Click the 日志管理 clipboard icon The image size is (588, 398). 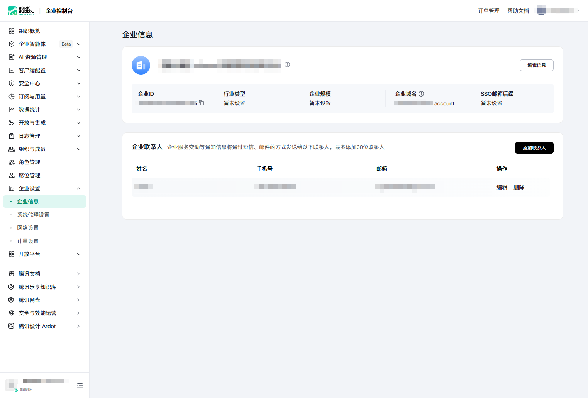12,136
